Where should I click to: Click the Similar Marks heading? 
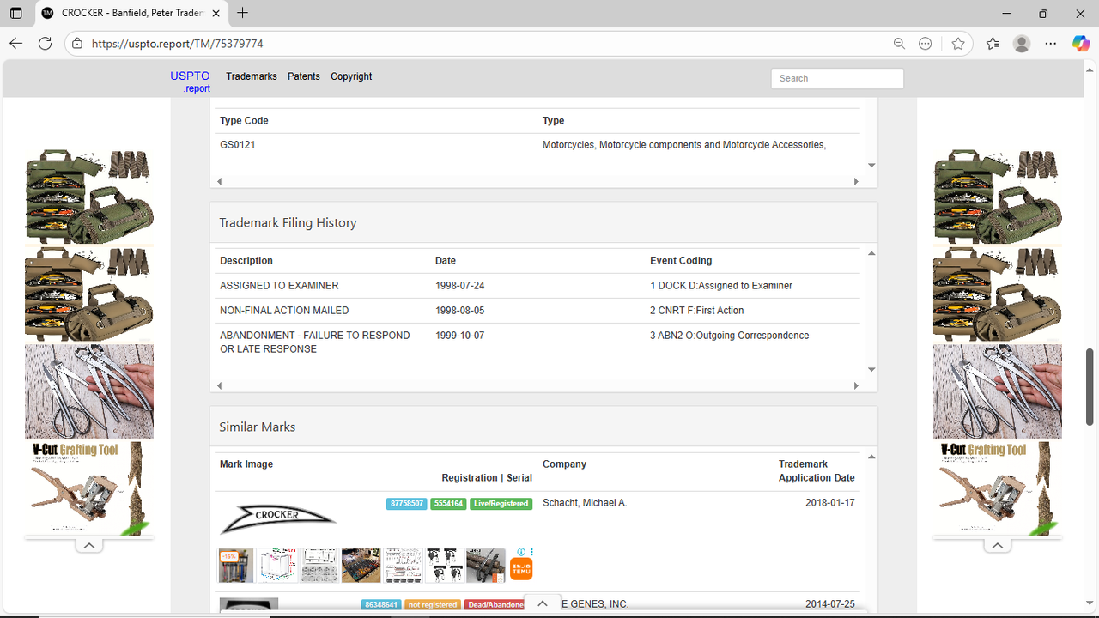pos(257,427)
